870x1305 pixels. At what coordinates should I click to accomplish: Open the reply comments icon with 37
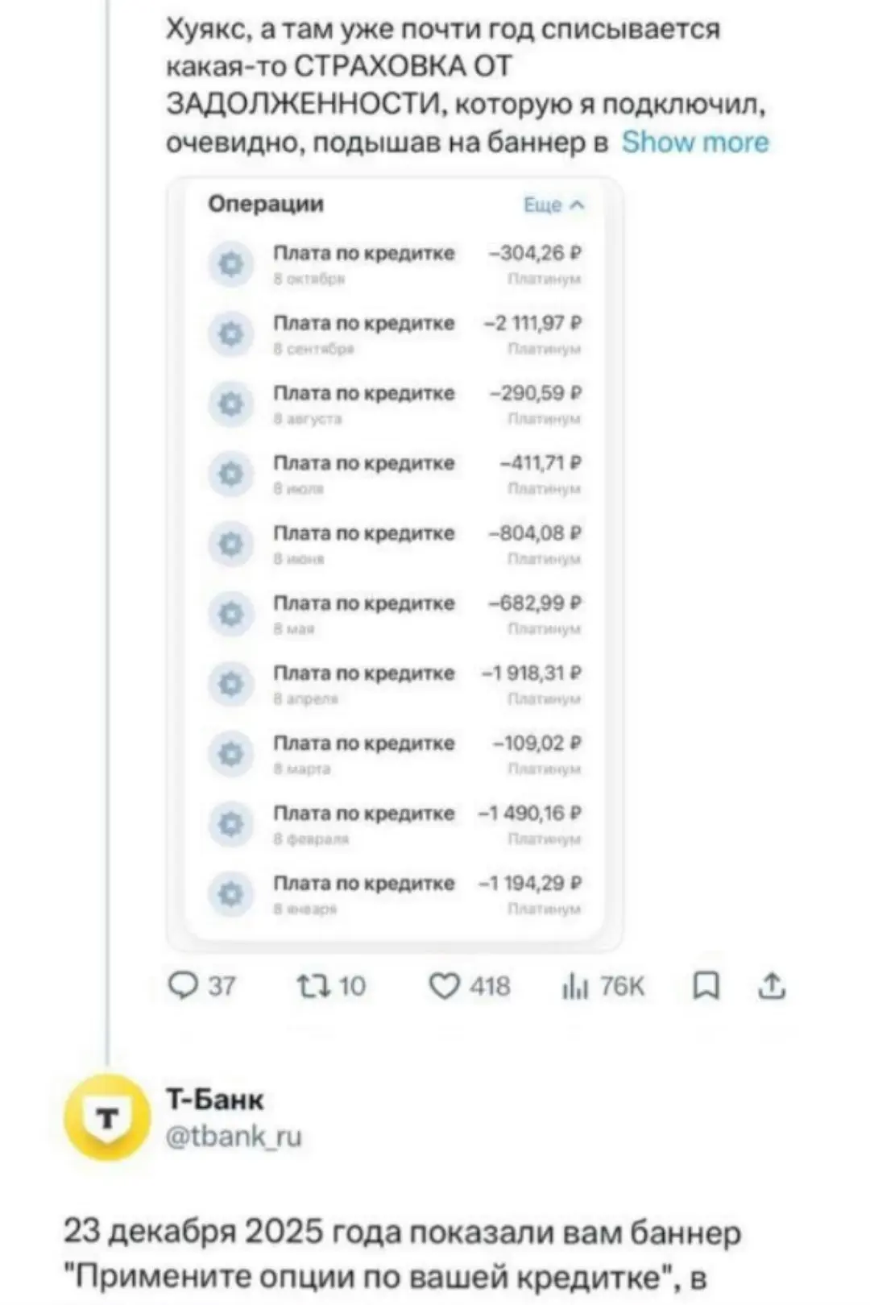click(x=201, y=986)
